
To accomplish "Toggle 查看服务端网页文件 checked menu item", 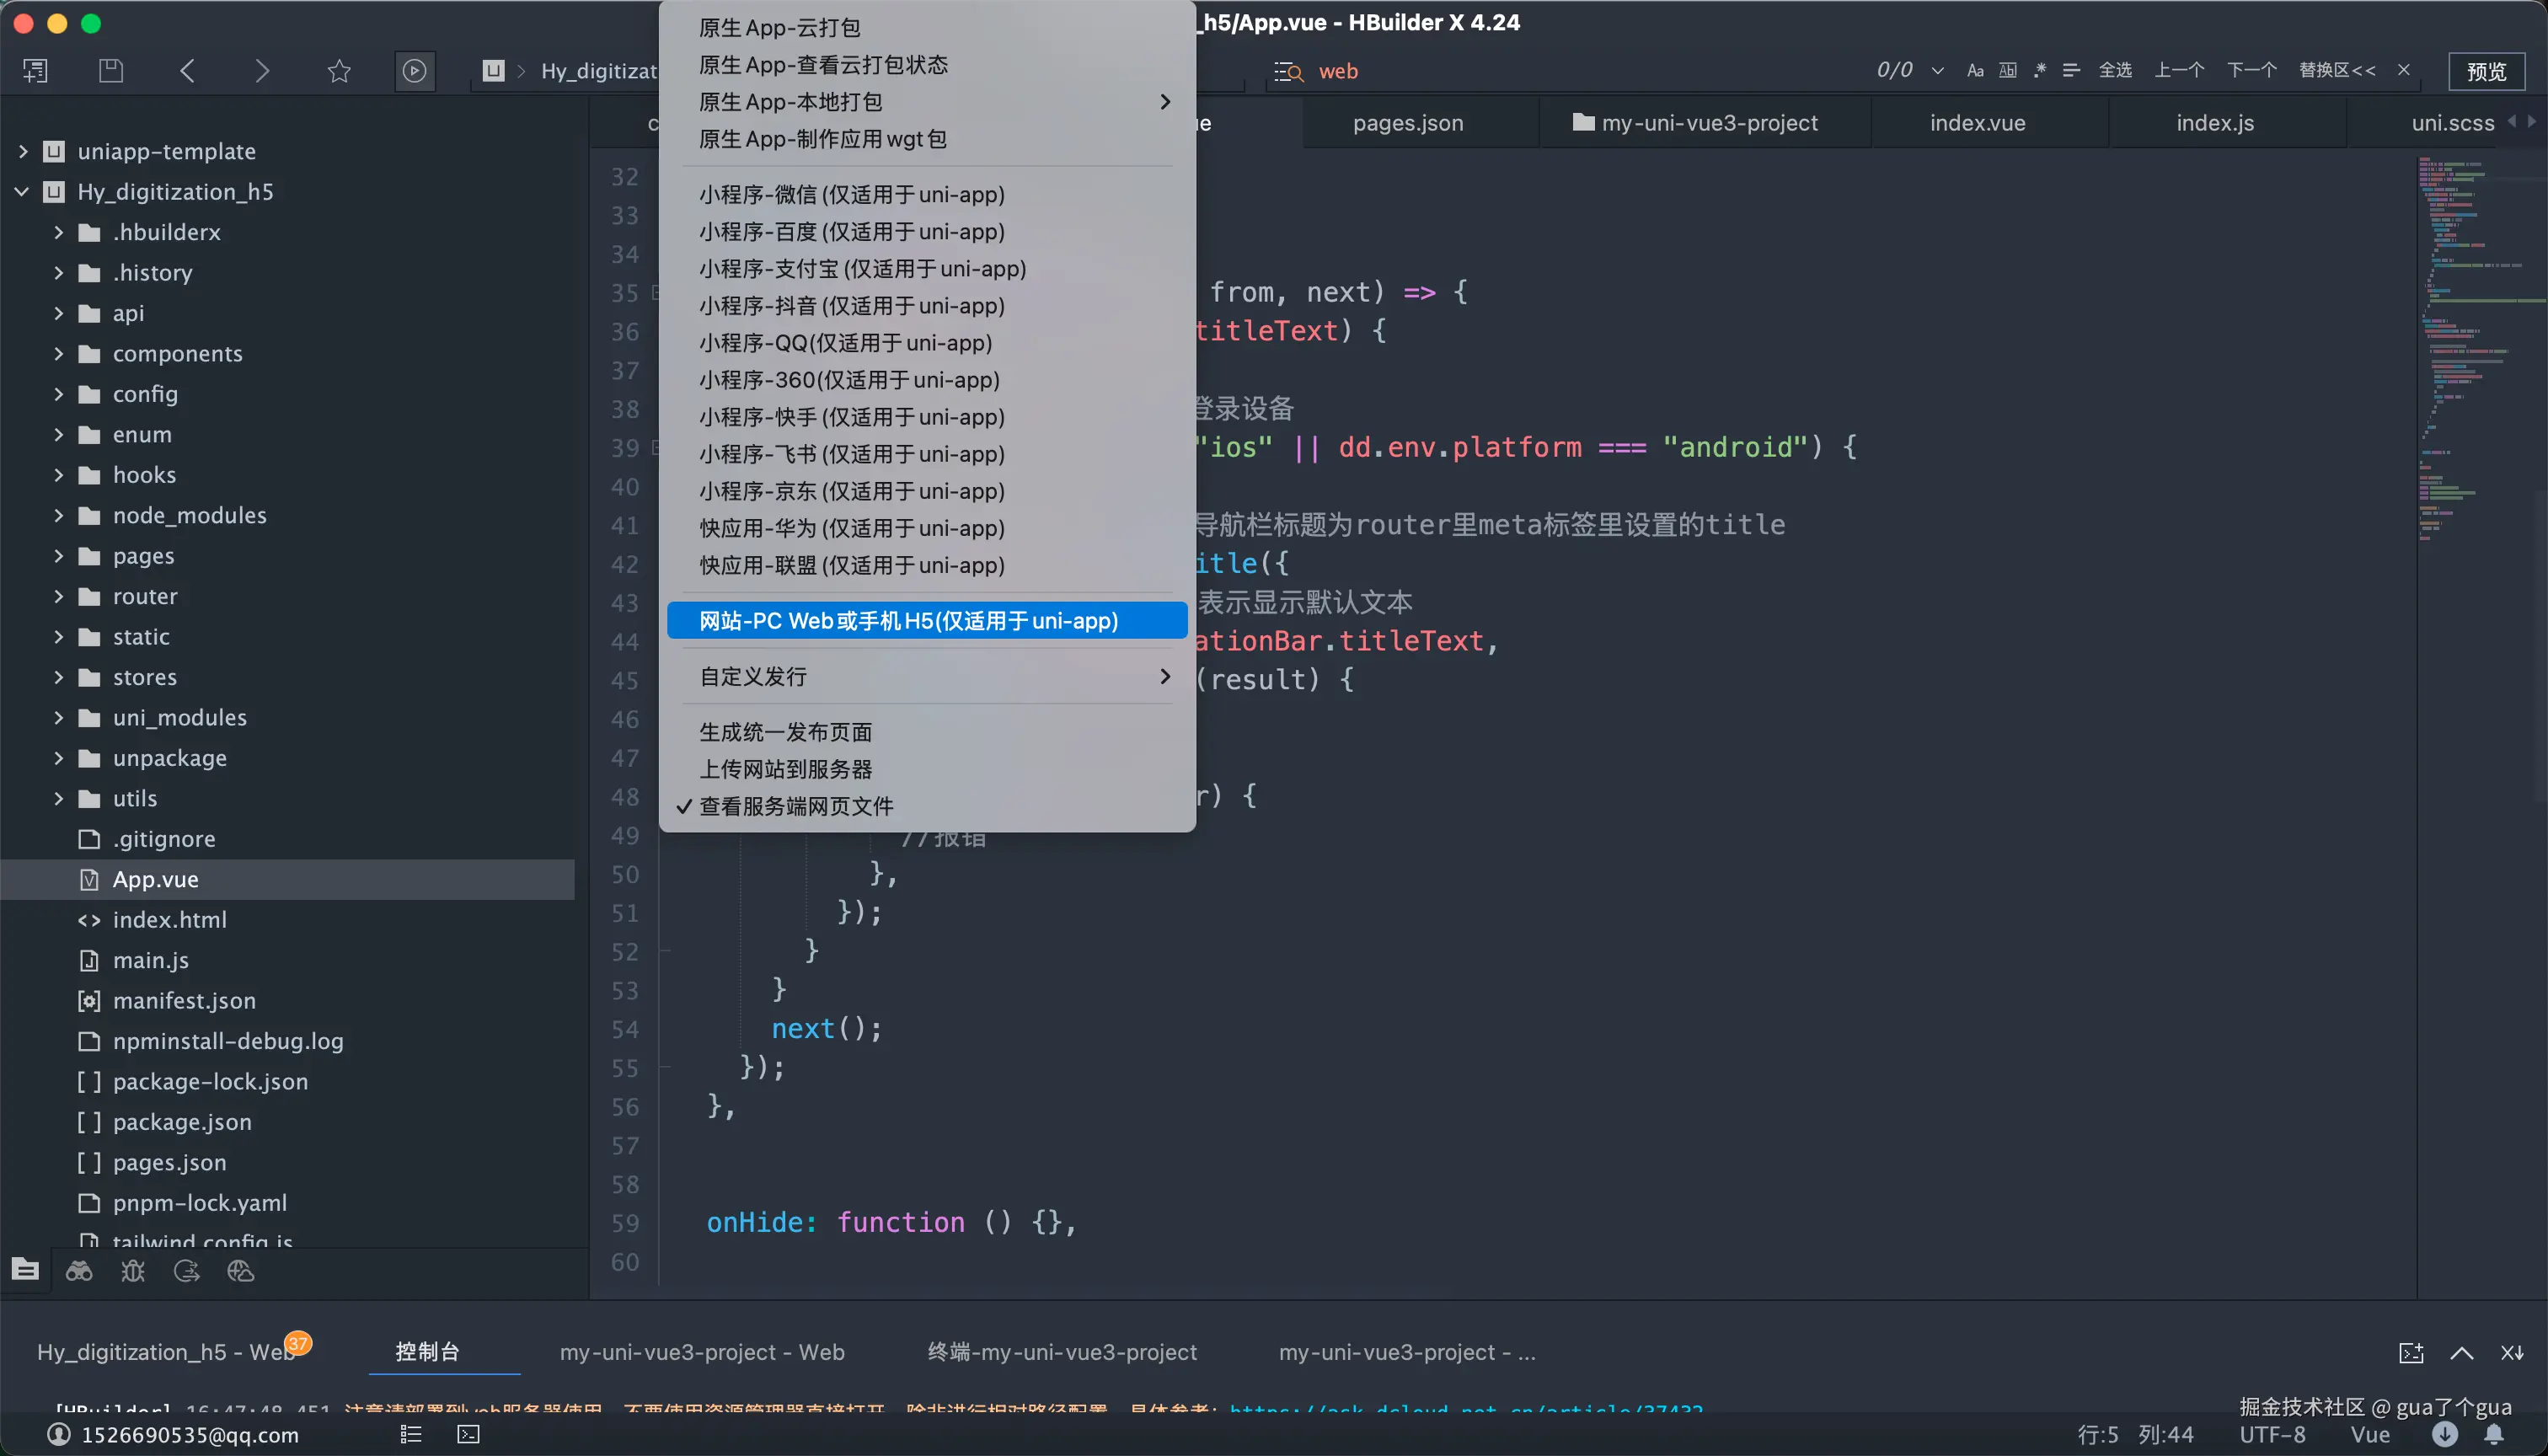I will click(796, 806).
